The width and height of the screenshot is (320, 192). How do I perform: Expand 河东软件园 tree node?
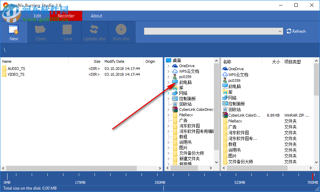pyautogui.click(x=169, y=126)
